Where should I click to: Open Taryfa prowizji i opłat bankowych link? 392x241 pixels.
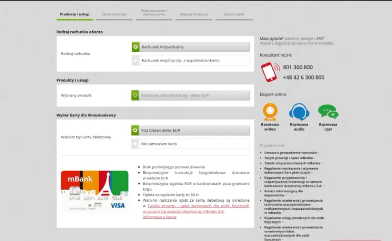(x=196, y=208)
